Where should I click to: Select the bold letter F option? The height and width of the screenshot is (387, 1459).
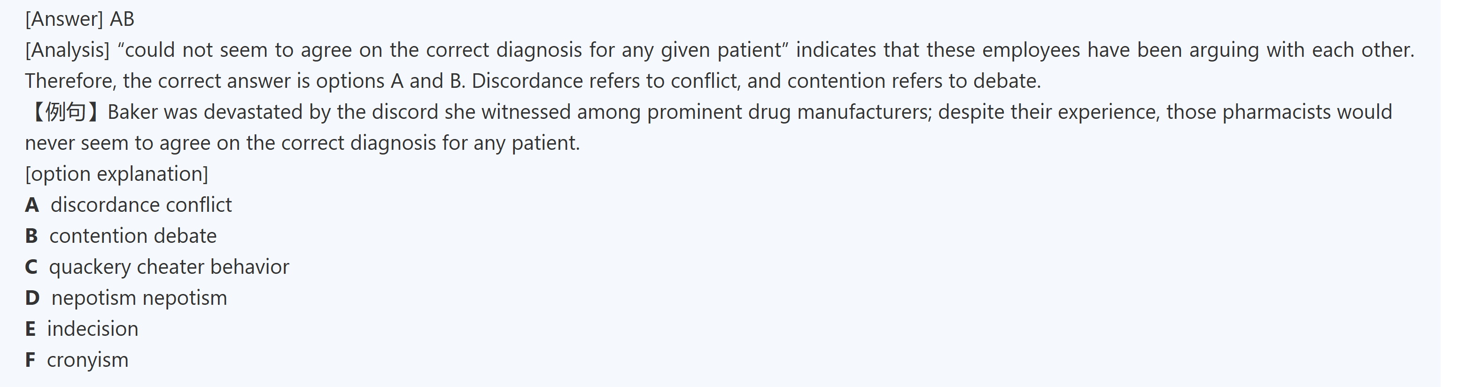pos(30,360)
